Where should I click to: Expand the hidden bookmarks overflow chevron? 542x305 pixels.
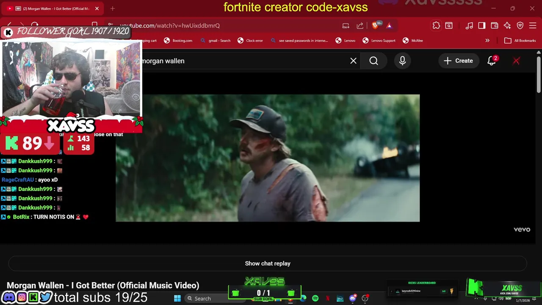(x=487, y=41)
